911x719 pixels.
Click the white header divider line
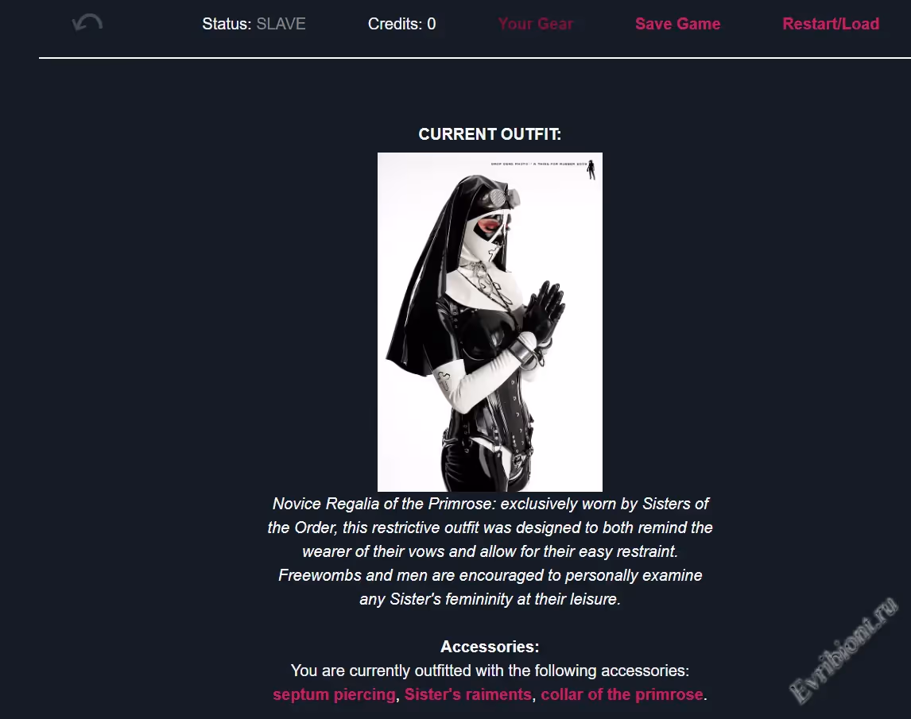(475, 58)
